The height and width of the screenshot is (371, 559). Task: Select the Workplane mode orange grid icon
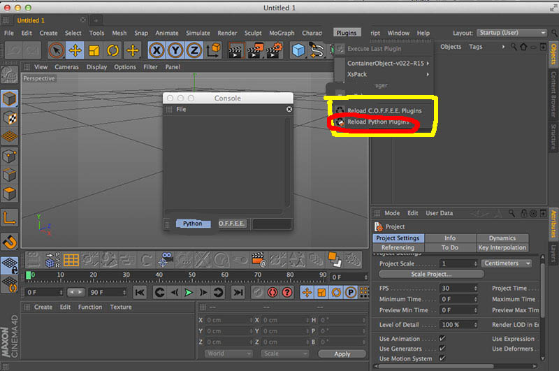pos(9,136)
